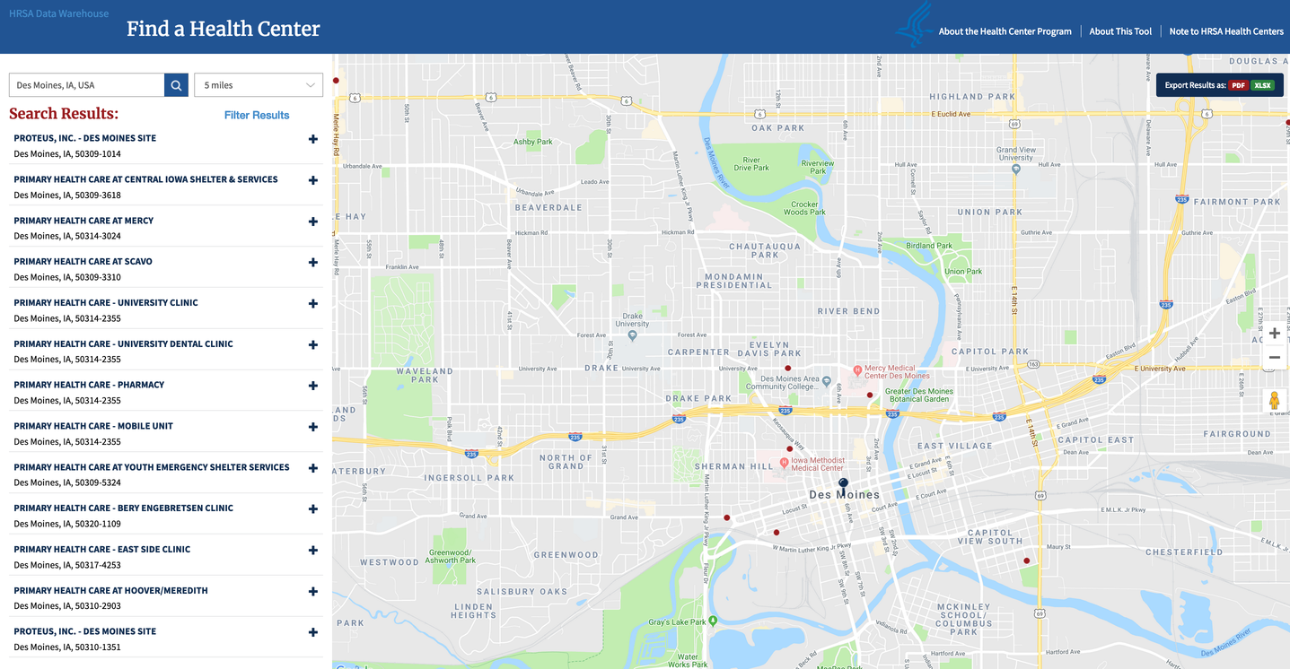Viewport: 1290px width, 669px height.
Task: Click Des Moines Area Community College map icon
Action: (826, 380)
